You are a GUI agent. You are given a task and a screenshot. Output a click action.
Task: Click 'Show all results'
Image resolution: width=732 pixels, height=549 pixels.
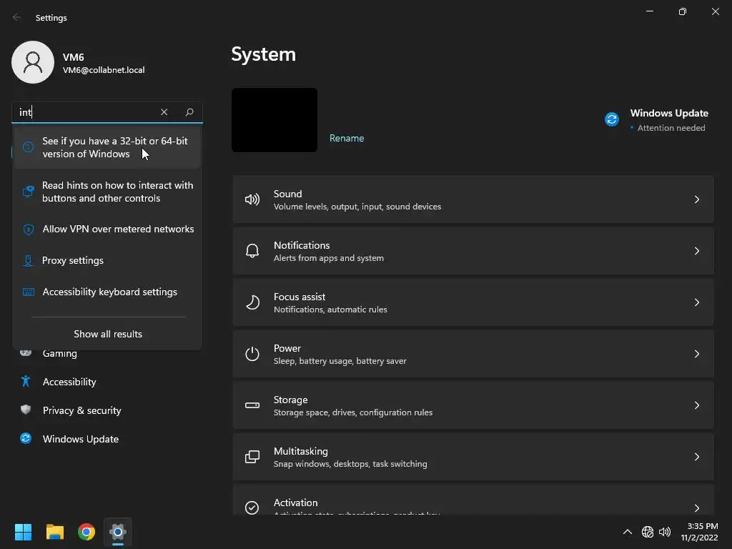tap(108, 334)
